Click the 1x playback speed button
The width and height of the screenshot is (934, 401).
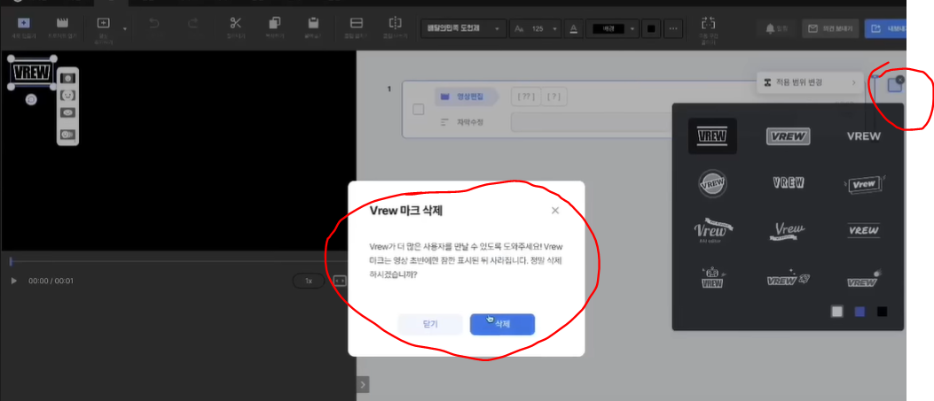tap(309, 281)
